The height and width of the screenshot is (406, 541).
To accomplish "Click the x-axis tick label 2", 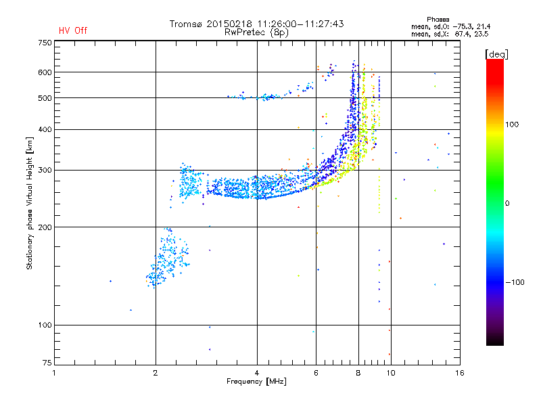I will tap(156, 373).
